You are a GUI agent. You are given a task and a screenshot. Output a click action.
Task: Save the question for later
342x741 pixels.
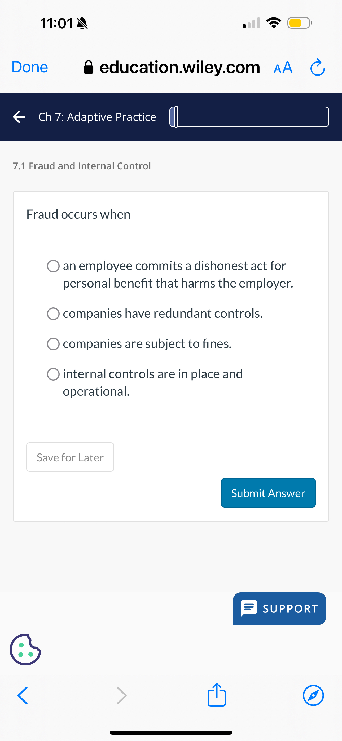70,457
